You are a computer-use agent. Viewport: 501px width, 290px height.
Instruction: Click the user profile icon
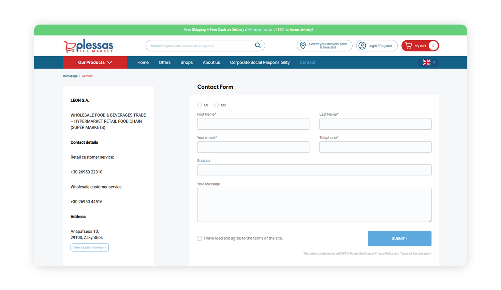pyautogui.click(x=362, y=46)
